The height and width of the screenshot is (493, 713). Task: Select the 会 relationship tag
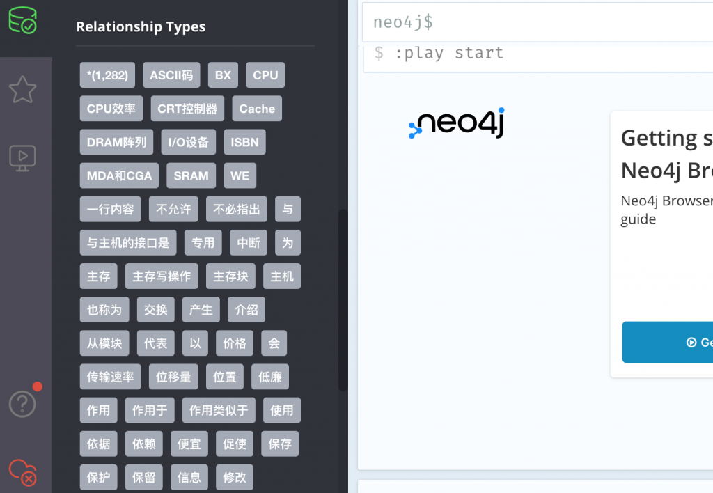274,343
